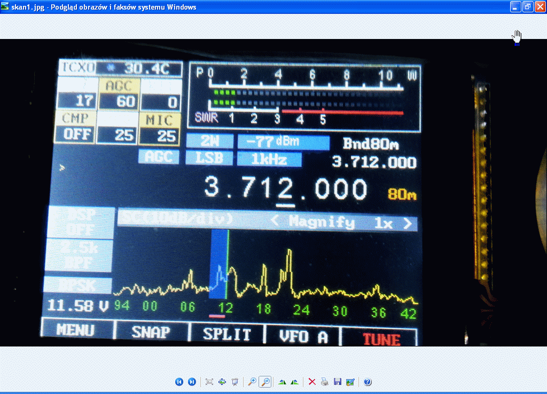
Task: Go to the next image
Action: pos(192,382)
